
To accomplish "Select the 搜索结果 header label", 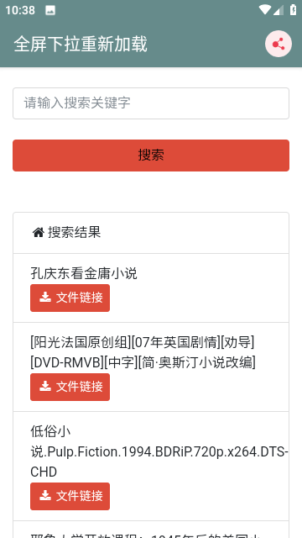I will click(74, 233).
